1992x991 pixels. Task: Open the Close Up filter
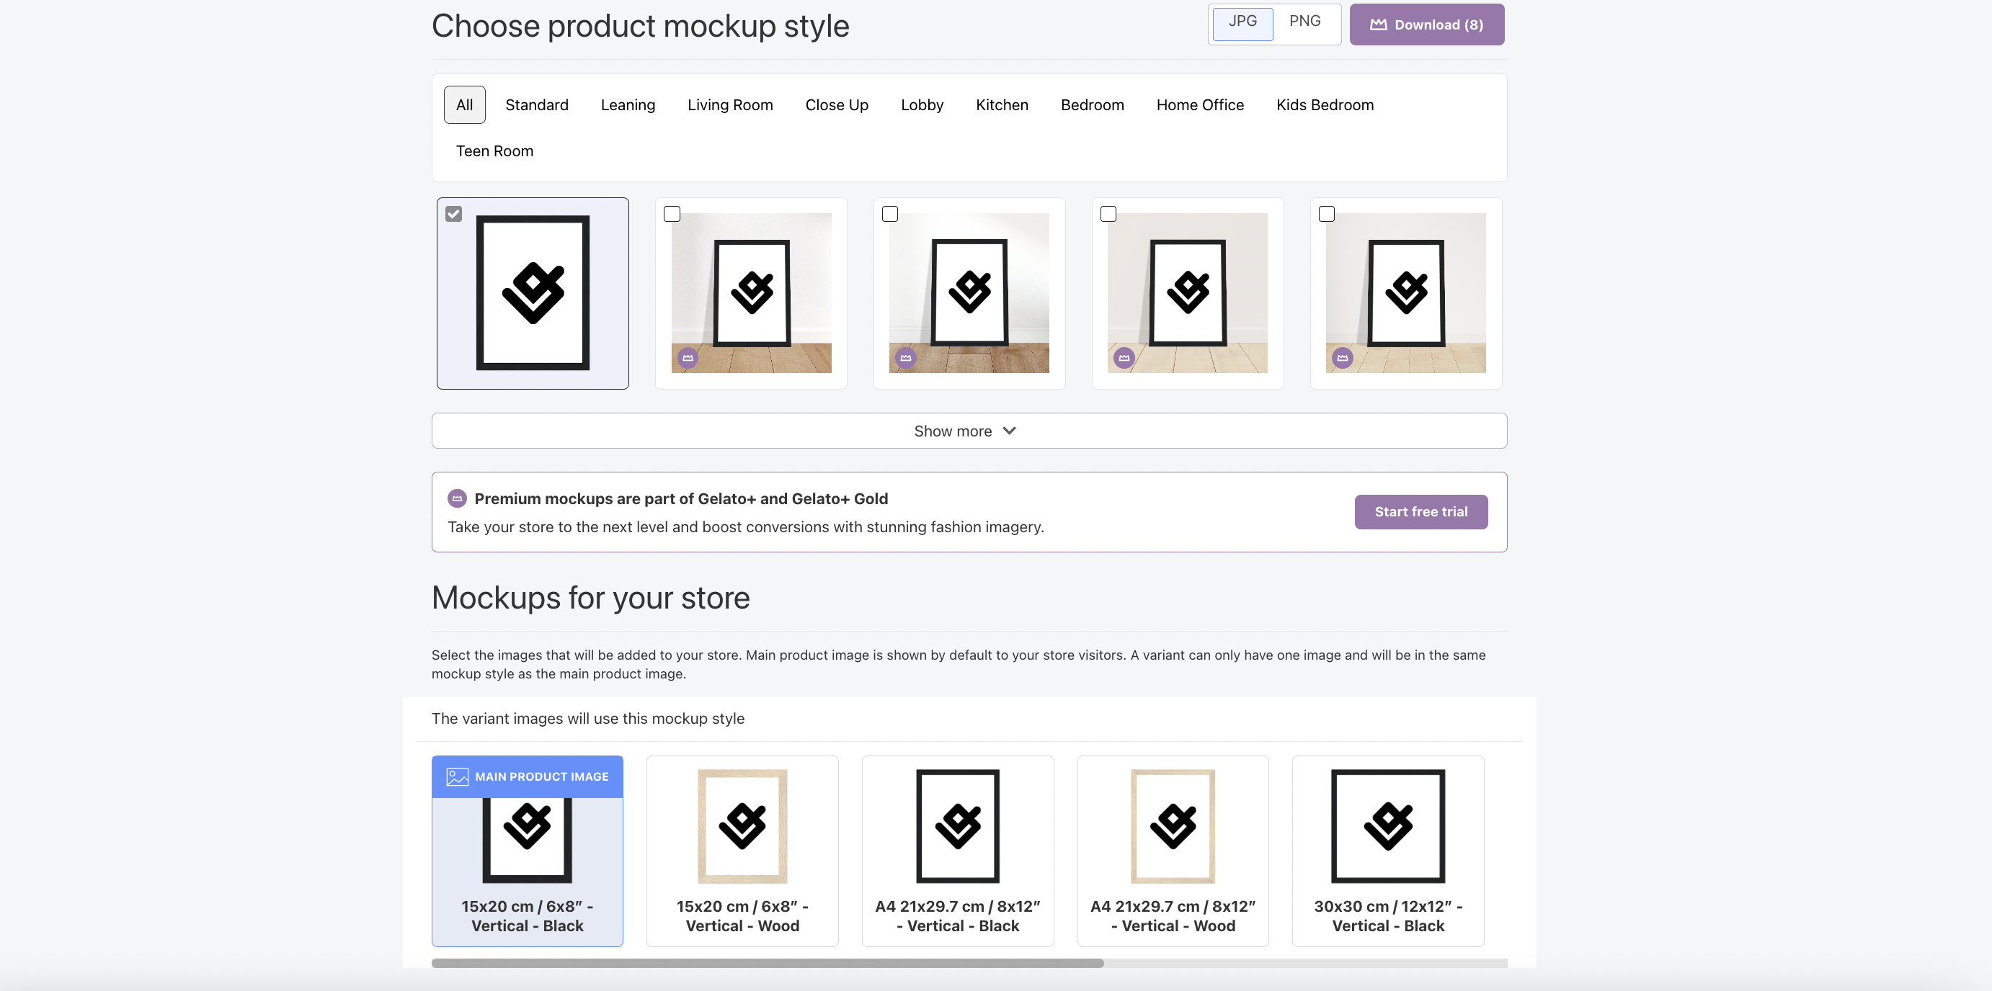(837, 105)
